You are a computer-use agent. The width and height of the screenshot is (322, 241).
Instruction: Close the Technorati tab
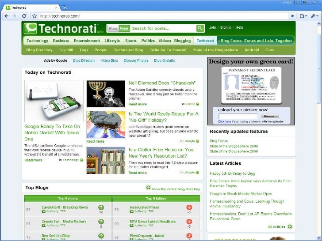[56, 8]
